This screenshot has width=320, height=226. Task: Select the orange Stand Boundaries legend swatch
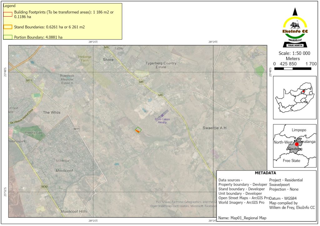(x=8, y=27)
